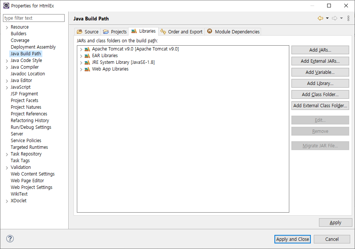Click the Add Variable... button

coord(320,72)
